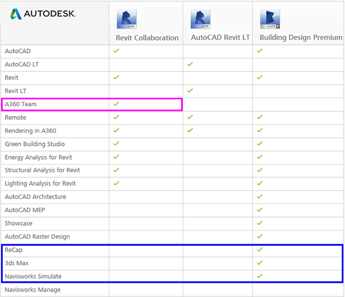The image size is (345, 297).
Task: Click the ReCap row checkmark
Action: click(x=260, y=249)
